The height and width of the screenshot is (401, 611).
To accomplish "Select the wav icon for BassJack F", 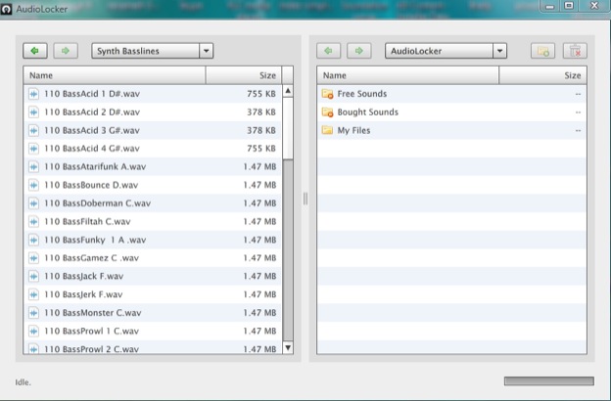I will [34, 277].
